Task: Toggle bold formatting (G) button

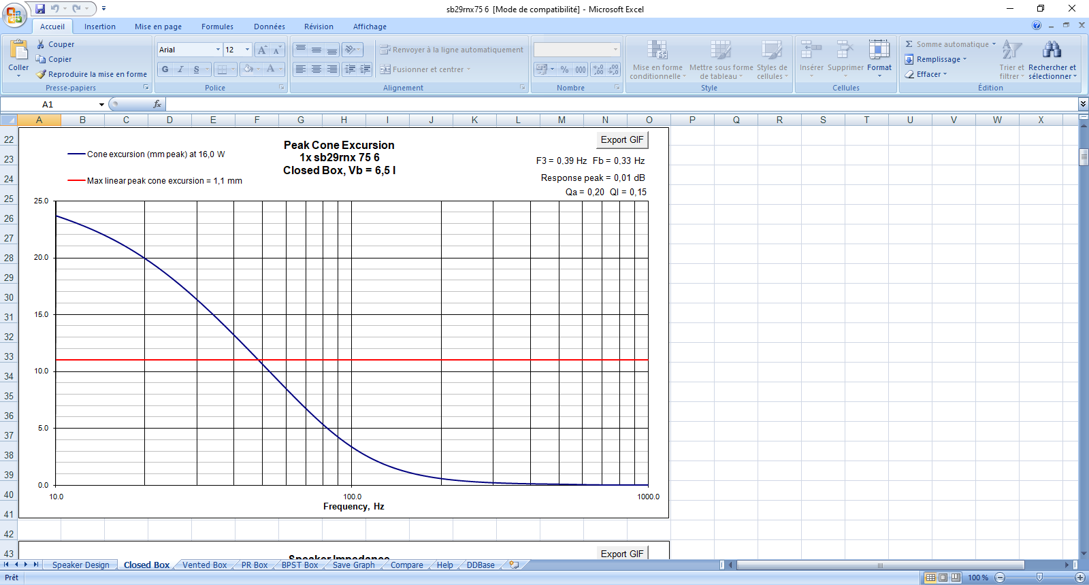Action: coord(165,69)
